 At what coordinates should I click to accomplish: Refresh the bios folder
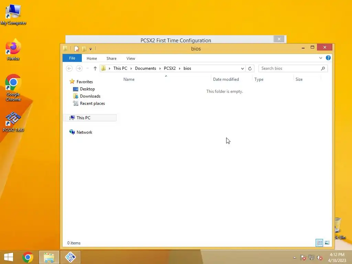point(250,68)
